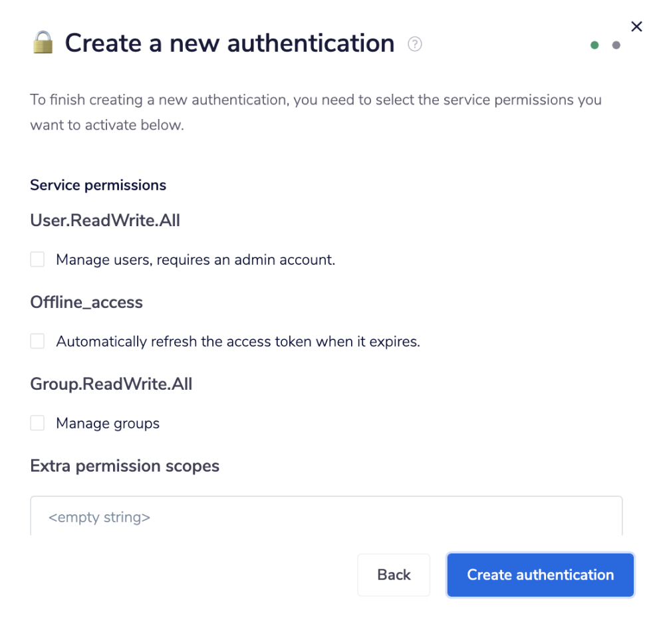The image size is (665, 626).
Task: Click the circled question mark beside the heading
Action: click(x=414, y=44)
